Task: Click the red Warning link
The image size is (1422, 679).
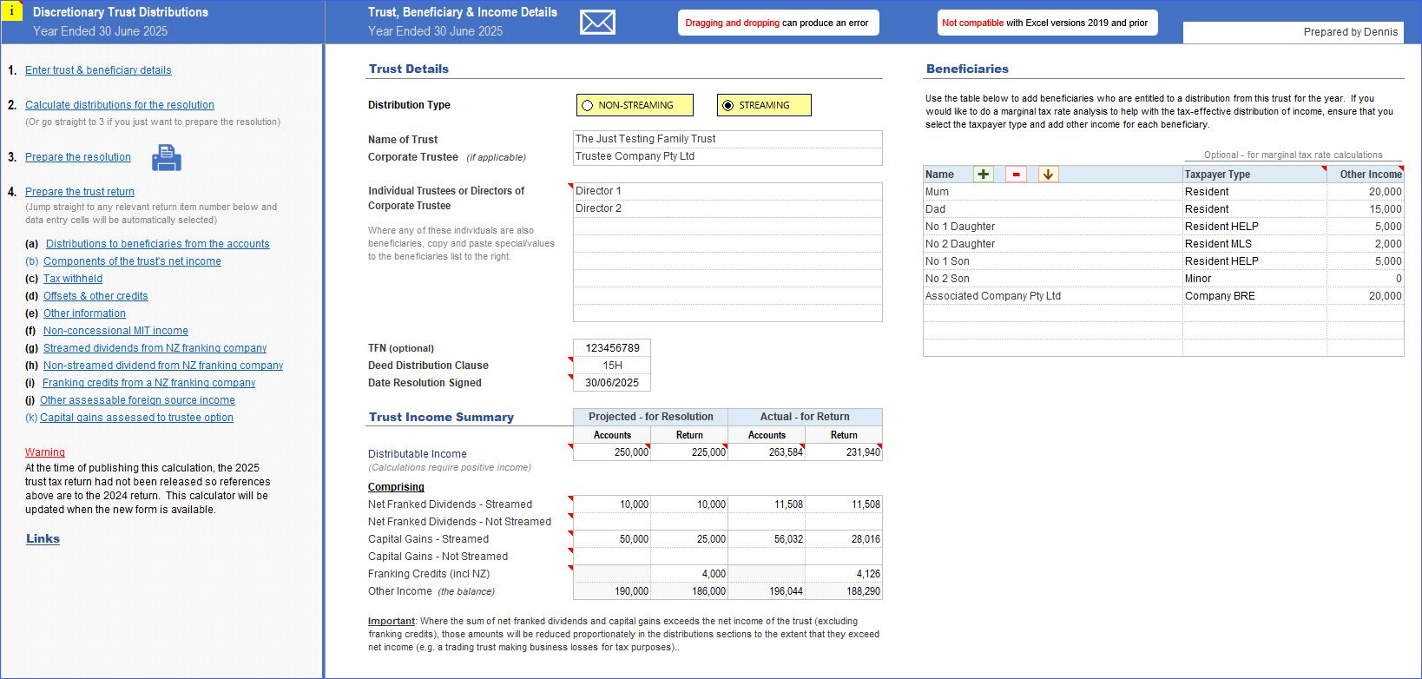Action: point(45,452)
